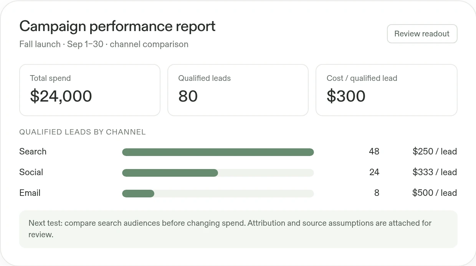Image resolution: width=476 pixels, height=266 pixels.
Task: Select the Total spend card
Action: coord(90,90)
